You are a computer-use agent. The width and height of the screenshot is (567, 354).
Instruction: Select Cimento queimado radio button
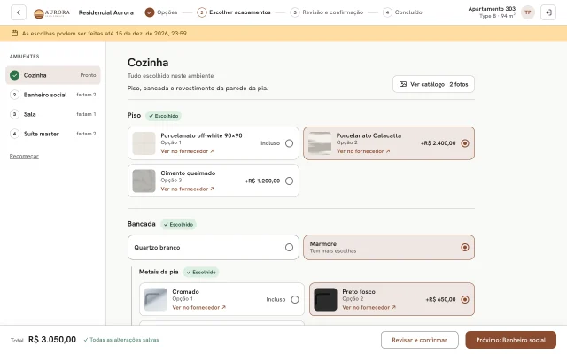pos(289,181)
